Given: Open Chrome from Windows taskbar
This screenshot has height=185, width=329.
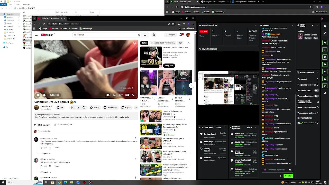Looking at the screenshot, I should click(59, 182).
